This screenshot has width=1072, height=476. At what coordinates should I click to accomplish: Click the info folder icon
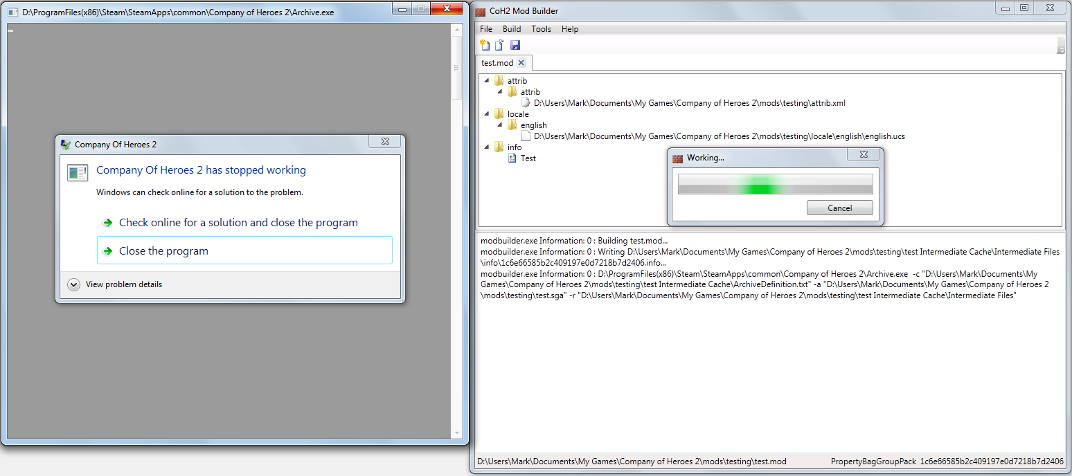[499, 147]
